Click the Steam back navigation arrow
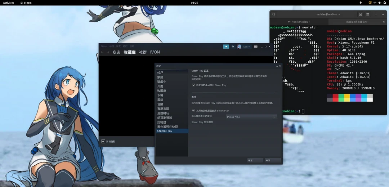Screen dimensions: 389x187 click(102, 52)
